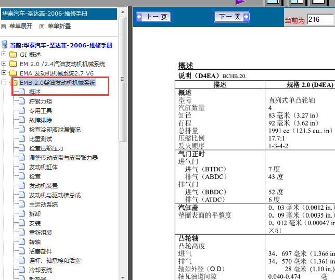This screenshot has width=335, height=280.
Task: Click the page icon beside 检查压缩压力
Action: 21,148
